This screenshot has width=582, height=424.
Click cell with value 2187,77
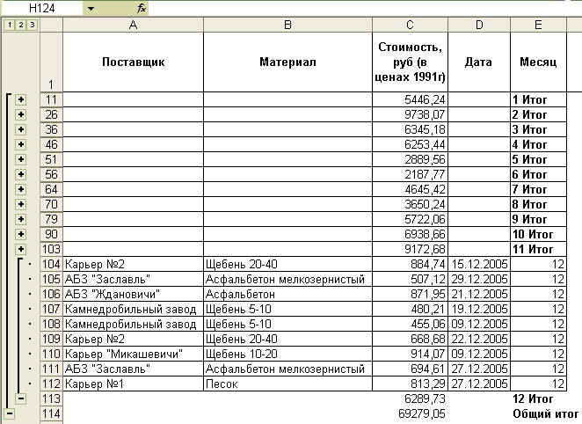coord(410,174)
